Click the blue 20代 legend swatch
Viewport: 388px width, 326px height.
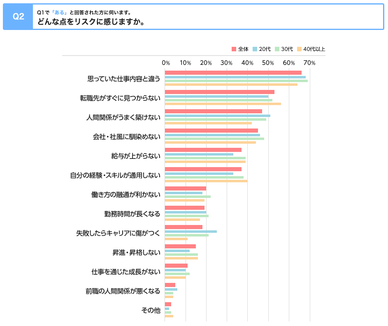click(x=255, y=49)
